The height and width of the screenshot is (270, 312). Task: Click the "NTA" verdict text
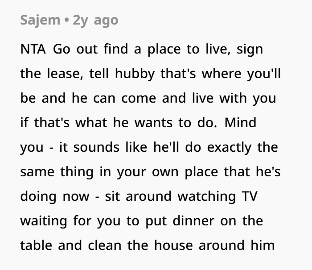point(33,49)
